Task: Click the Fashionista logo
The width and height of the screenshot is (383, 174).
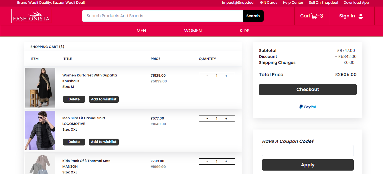Action: (31, 16)
